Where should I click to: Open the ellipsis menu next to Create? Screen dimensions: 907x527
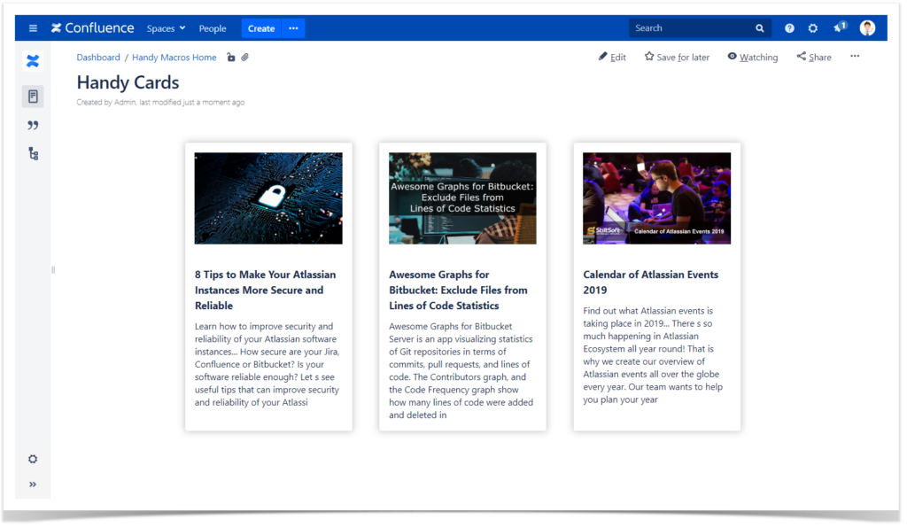292,27
